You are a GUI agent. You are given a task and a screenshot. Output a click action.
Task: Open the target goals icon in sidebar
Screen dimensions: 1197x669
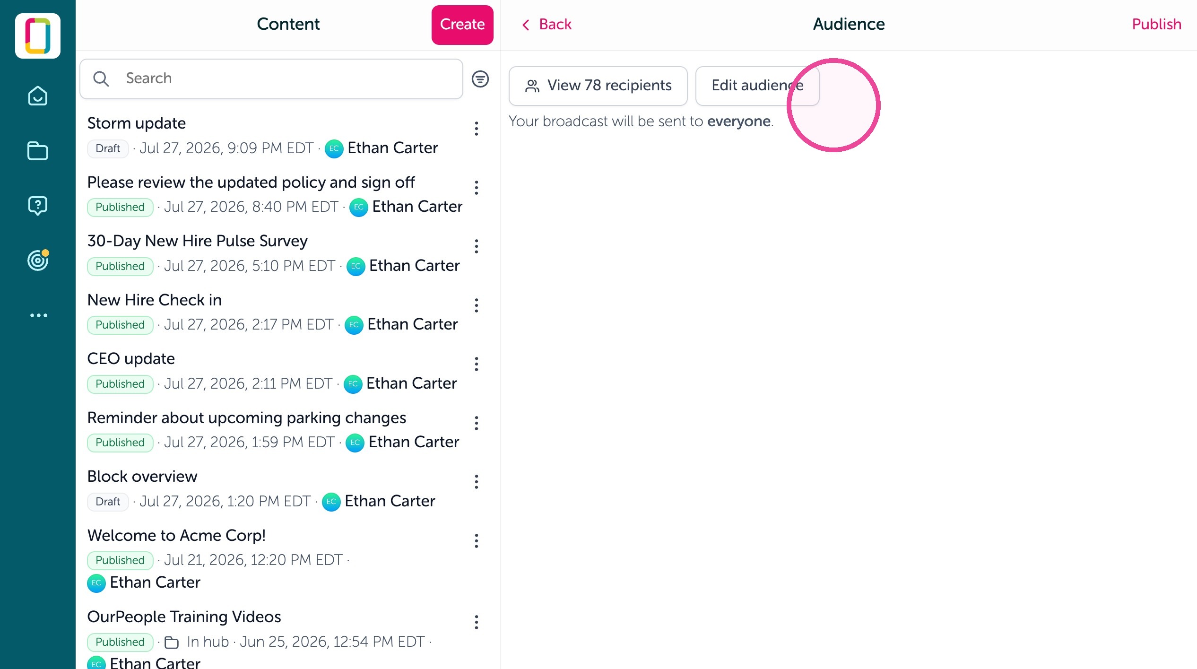(38, 260)
